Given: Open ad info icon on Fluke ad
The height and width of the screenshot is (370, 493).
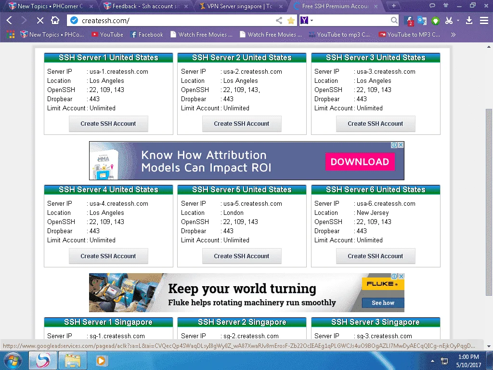Looking at the screenshot, I should [394, 276].
